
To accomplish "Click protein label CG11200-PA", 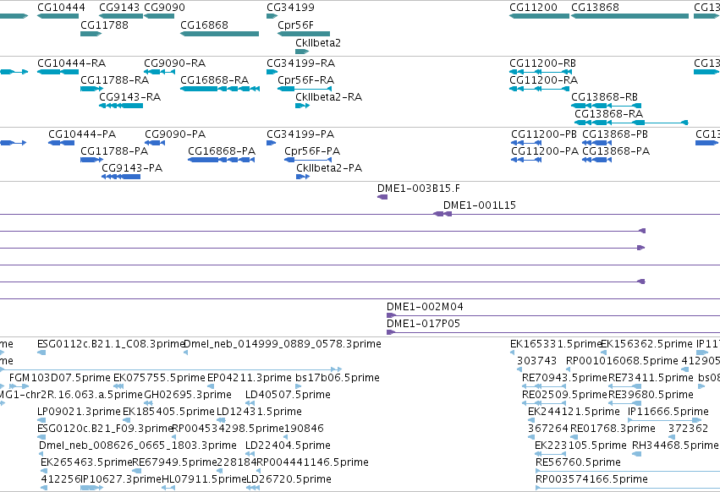I will coord(545,151).
